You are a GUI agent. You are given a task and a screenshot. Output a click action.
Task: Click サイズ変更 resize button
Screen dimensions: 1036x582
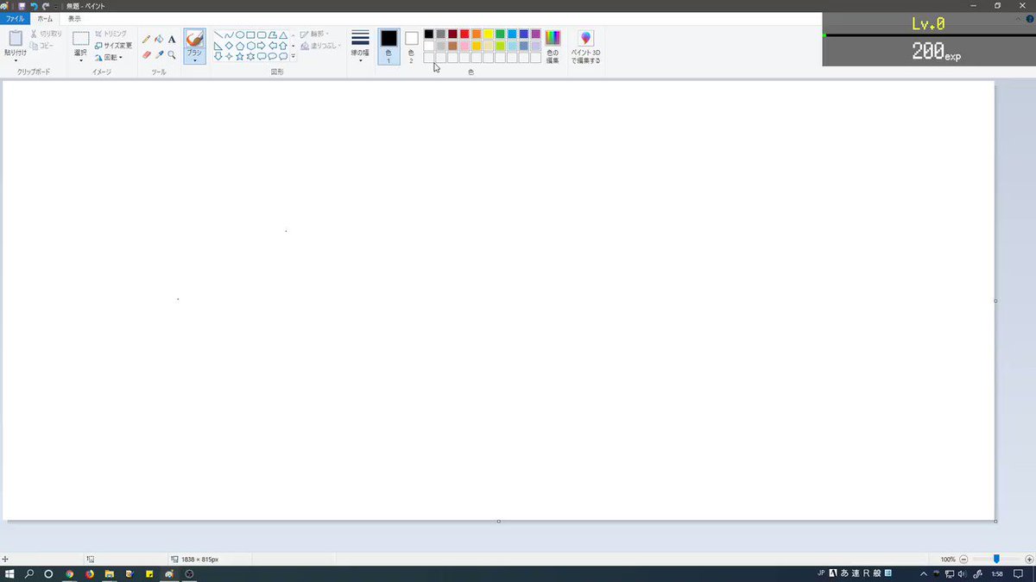pos(113,46)
